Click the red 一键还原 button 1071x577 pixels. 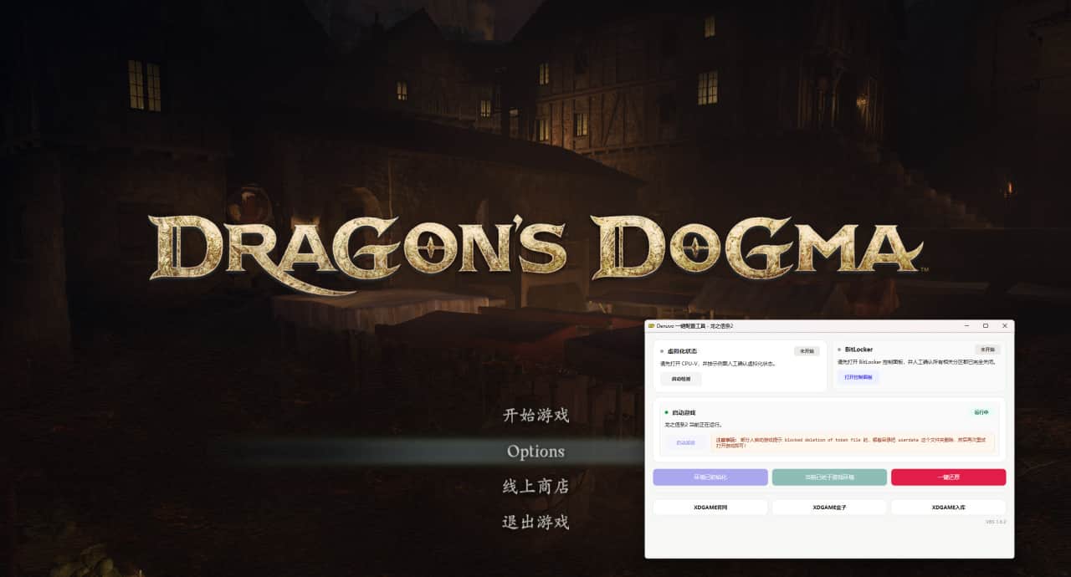[x=948, y=477]
